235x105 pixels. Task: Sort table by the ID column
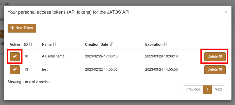[28, 44]
